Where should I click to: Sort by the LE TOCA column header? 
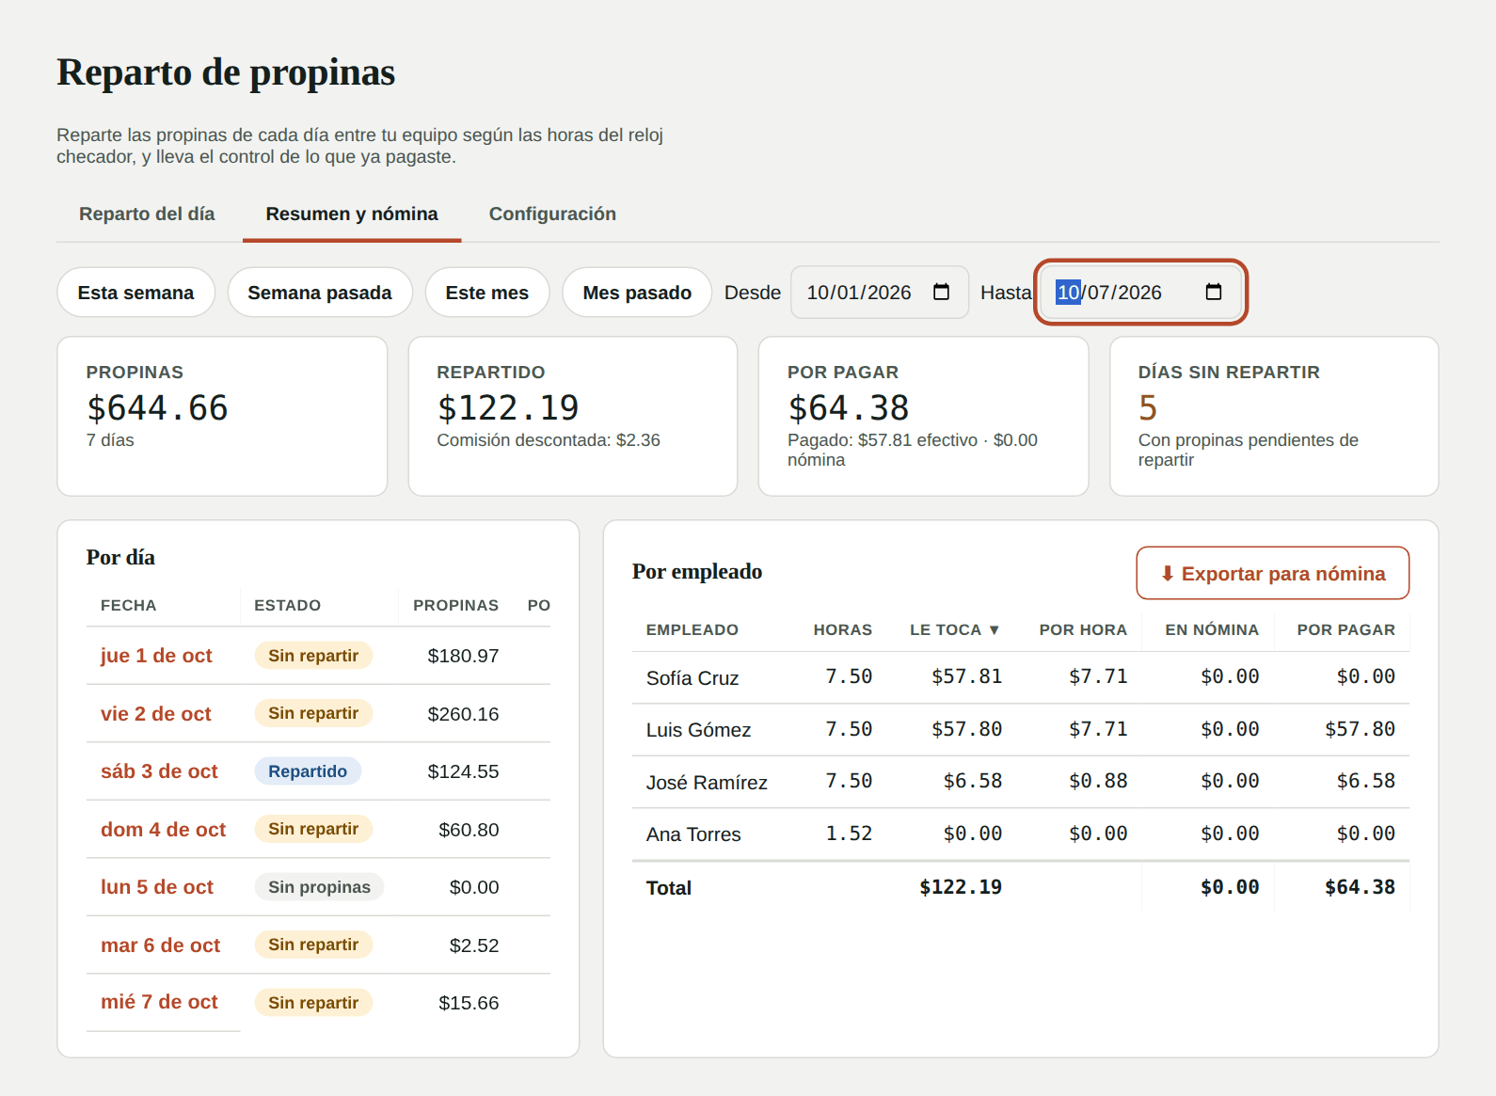954,630
